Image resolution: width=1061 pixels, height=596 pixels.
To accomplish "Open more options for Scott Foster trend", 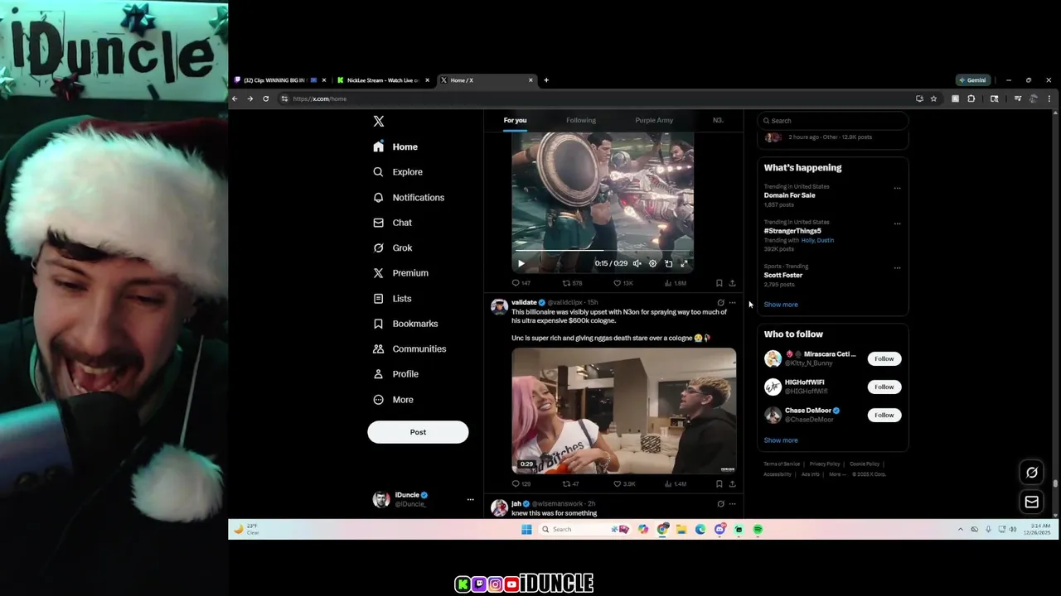I will [897, 267].
